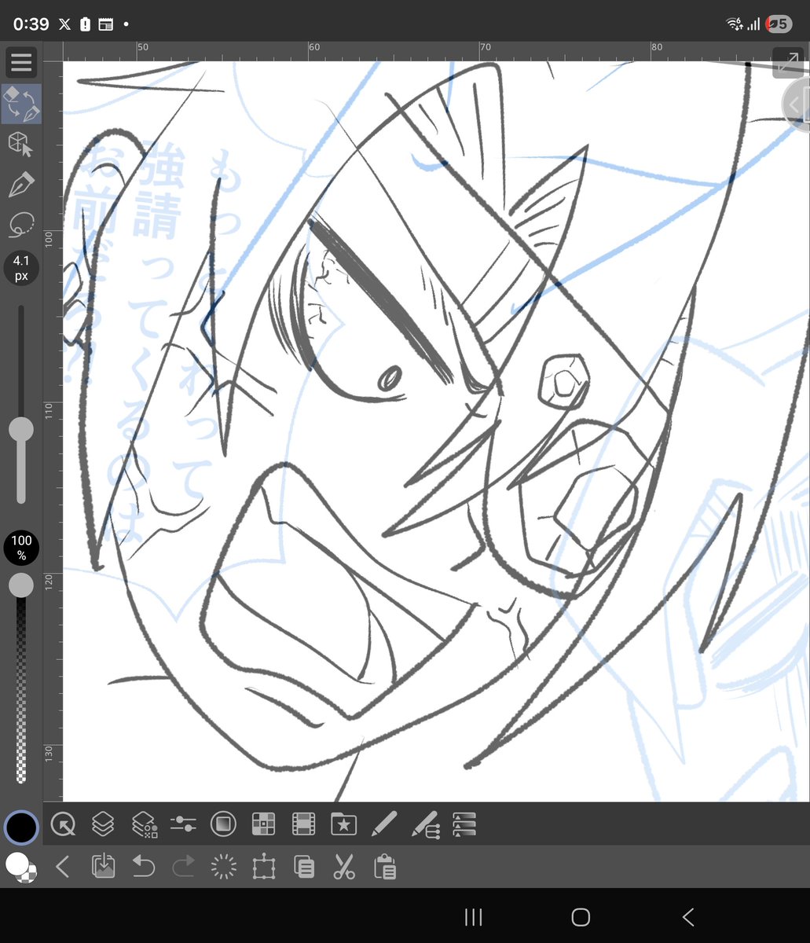Click the Redo arrow
Viewport: 810px width, 943px height.
pos(183,867)
